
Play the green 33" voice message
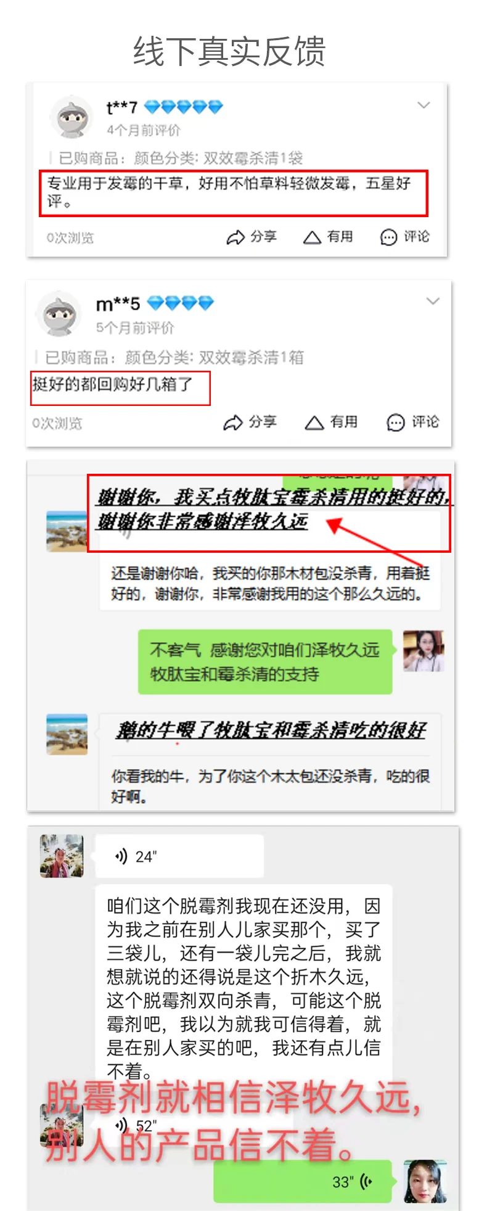[x=303, y=1181]
